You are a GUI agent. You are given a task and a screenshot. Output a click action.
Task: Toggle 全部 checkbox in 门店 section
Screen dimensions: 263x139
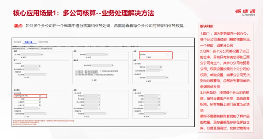point(145,116)
